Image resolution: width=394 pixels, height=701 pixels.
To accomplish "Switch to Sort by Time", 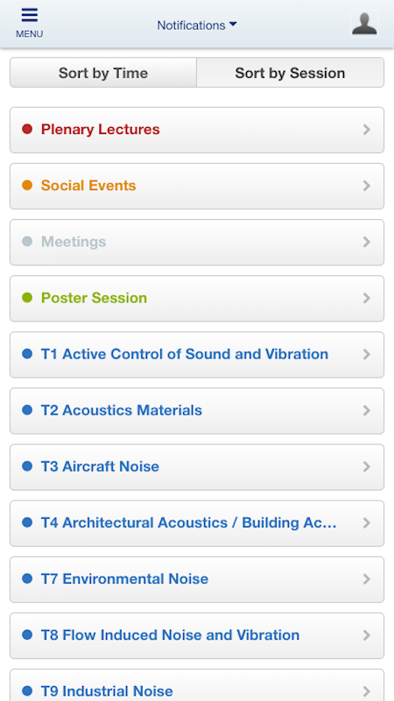I will pos(103,73).
